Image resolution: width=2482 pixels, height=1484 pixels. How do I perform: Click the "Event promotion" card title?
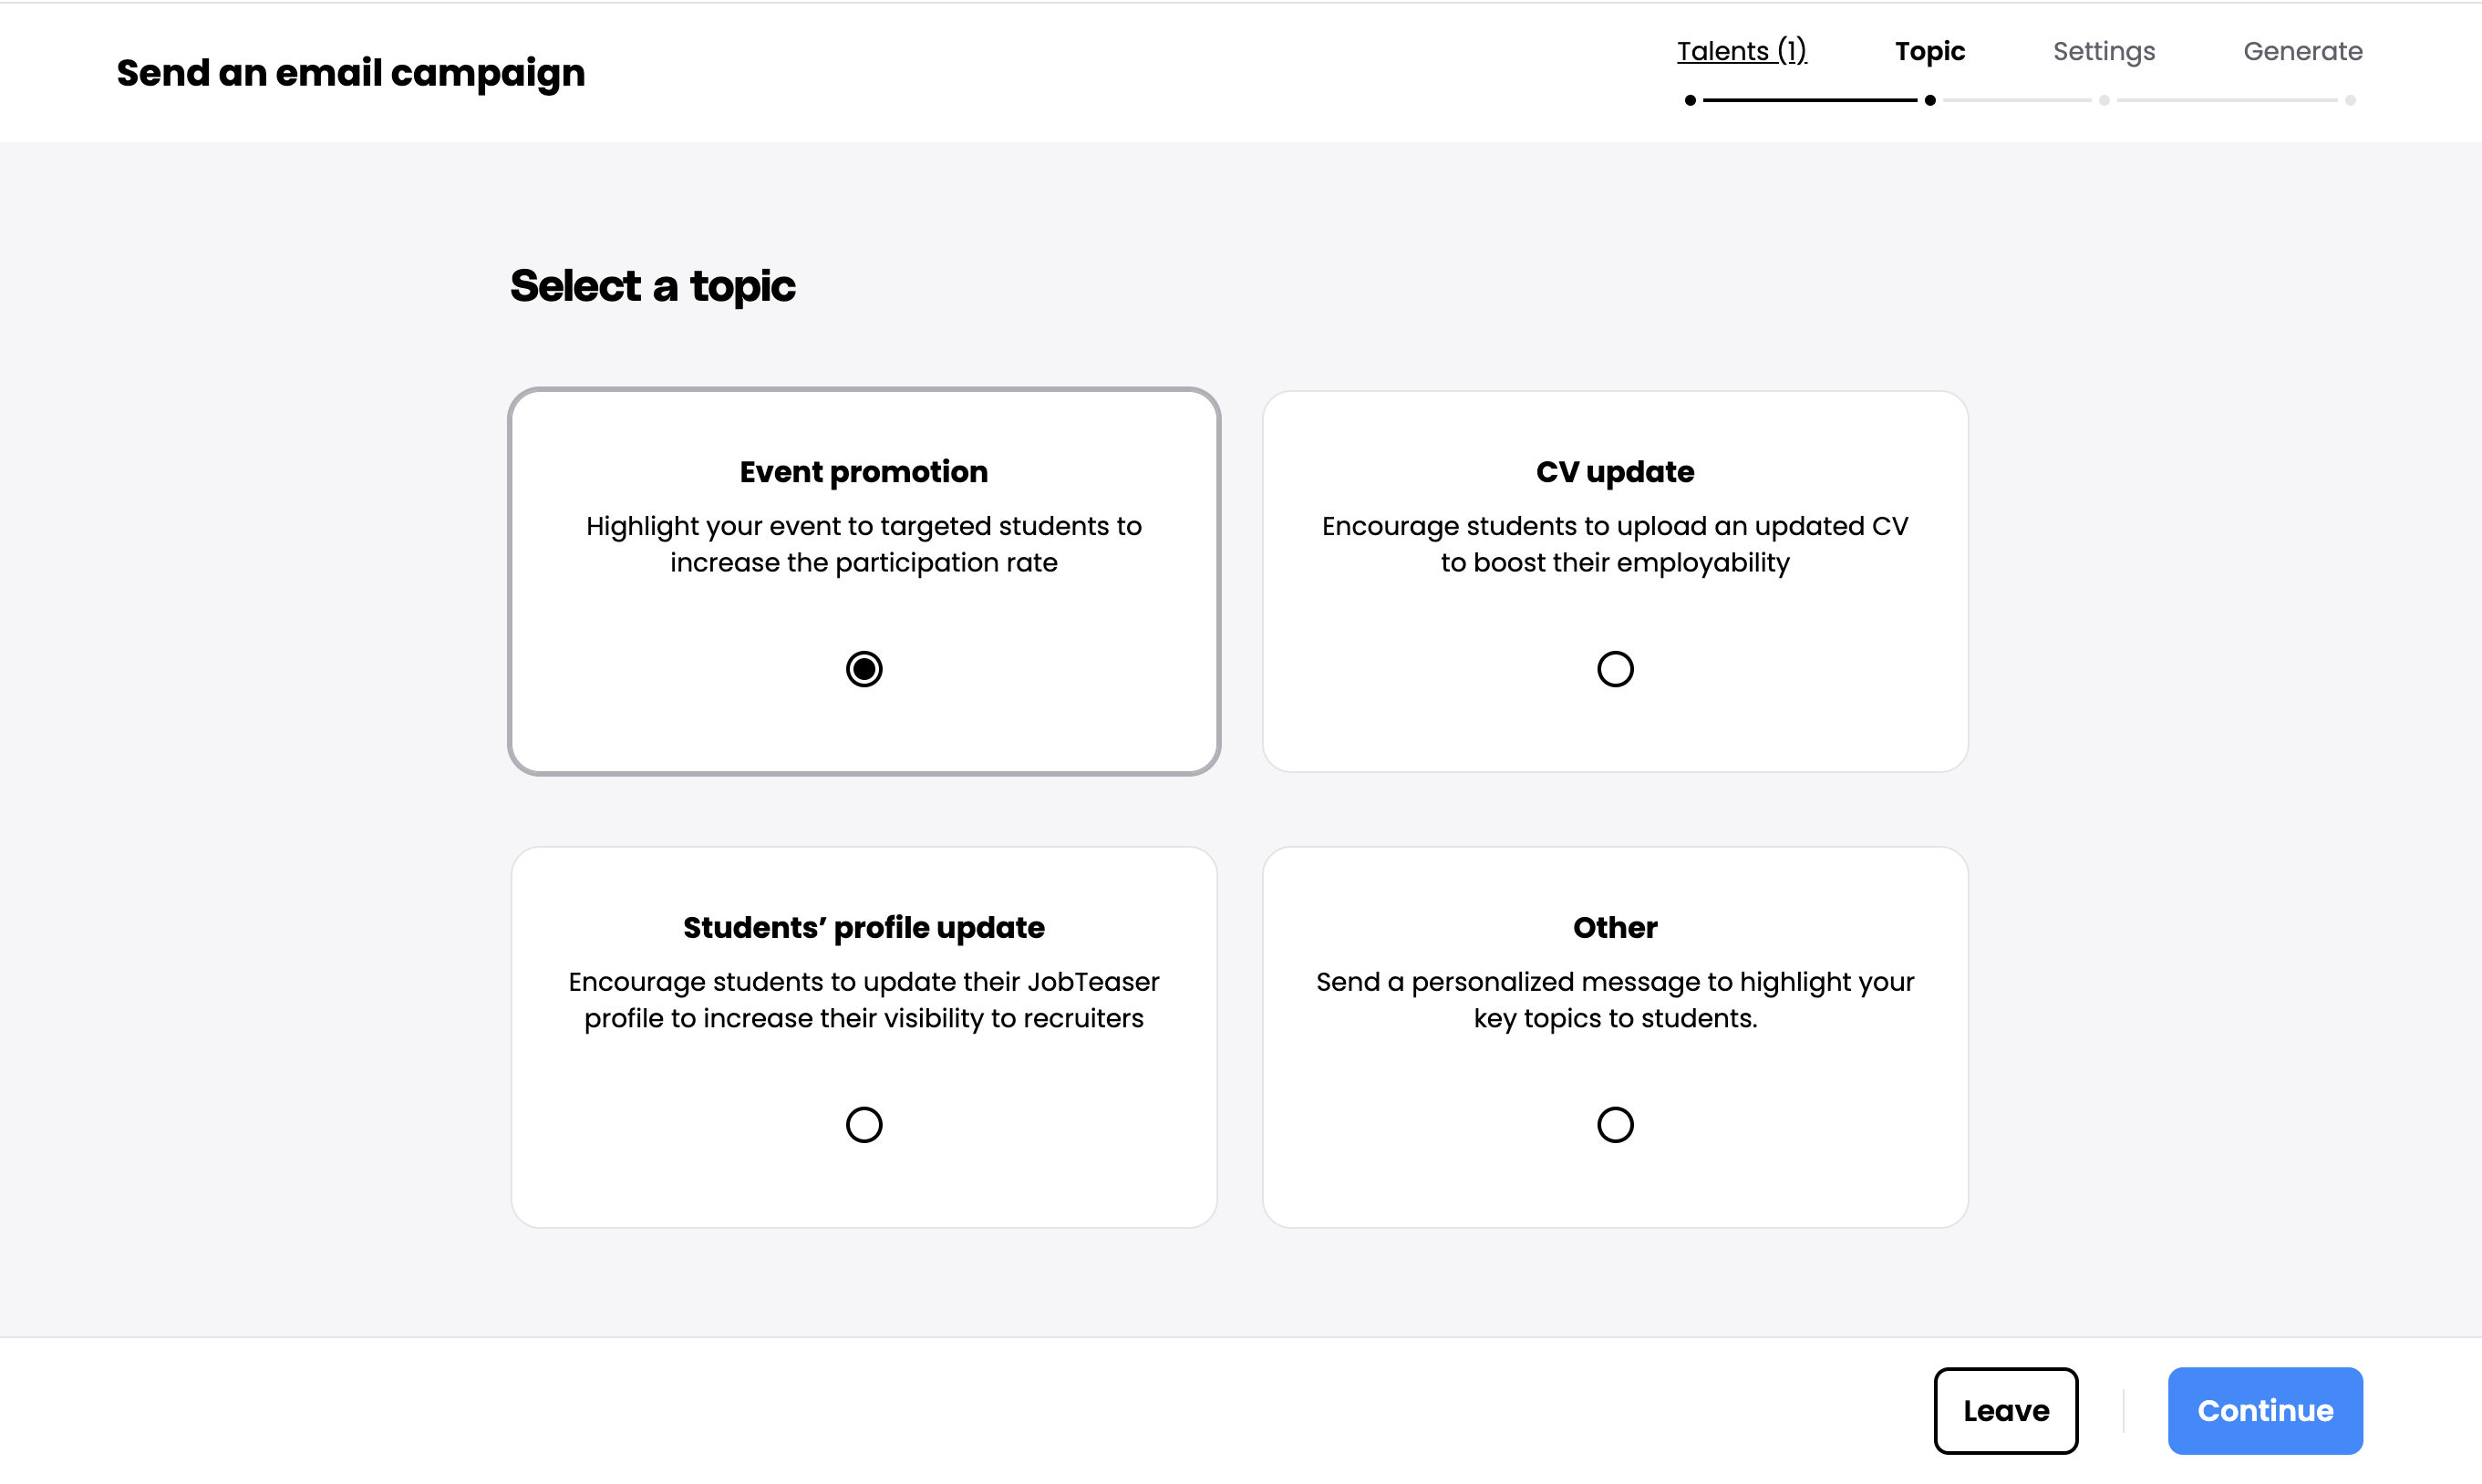point(864,472)
